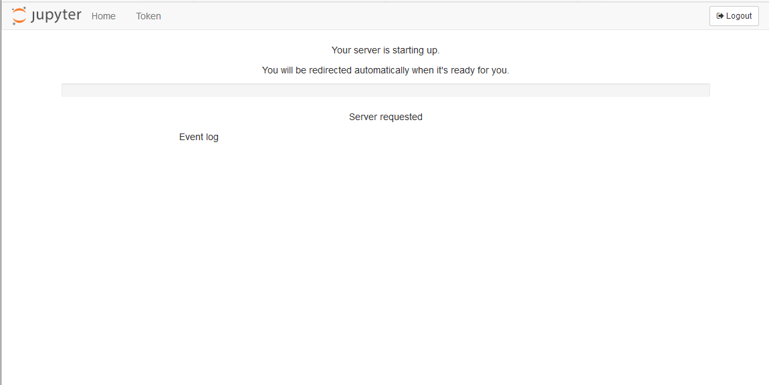Click the server startup progress bar
Image resolution: width=769 pixels, height=385 pixels.
tap(385, 90)
